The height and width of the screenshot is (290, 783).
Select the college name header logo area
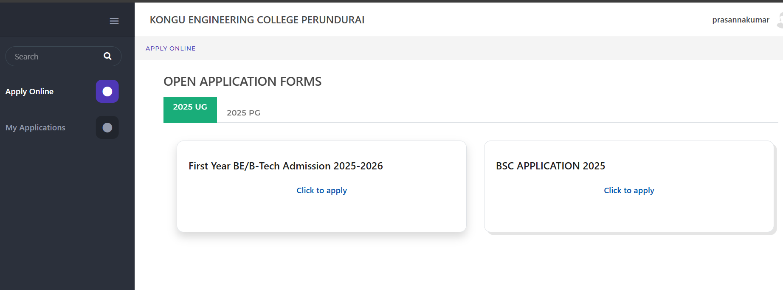[257, 20]
